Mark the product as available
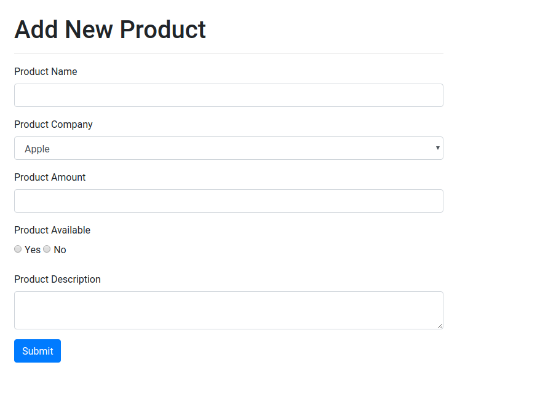 tap(18, 249)
